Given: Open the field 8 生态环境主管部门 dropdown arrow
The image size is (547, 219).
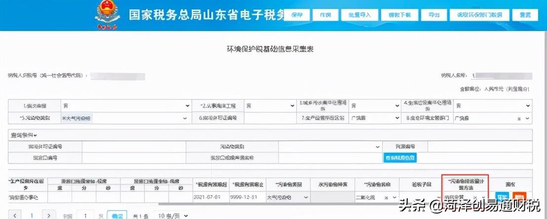Looking at the screenshot, I should coord(527,118).
